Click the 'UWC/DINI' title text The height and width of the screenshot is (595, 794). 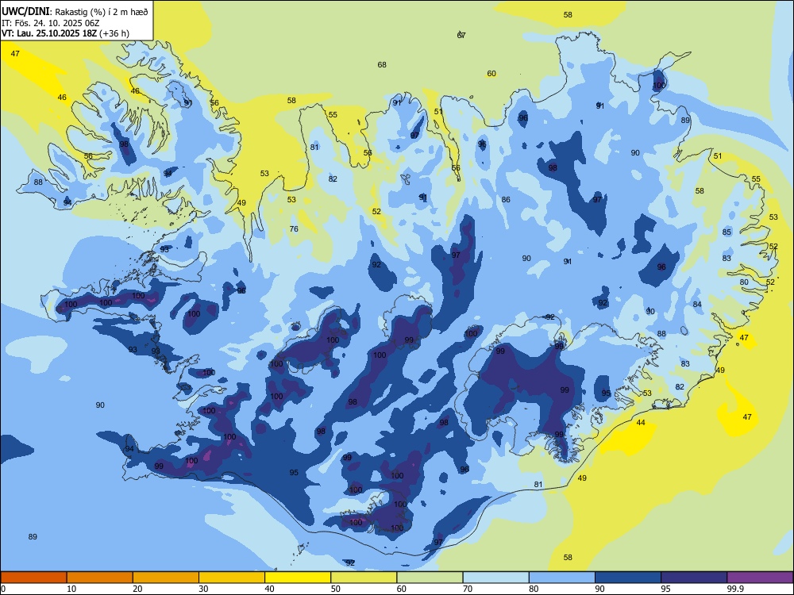click(25, 12)
